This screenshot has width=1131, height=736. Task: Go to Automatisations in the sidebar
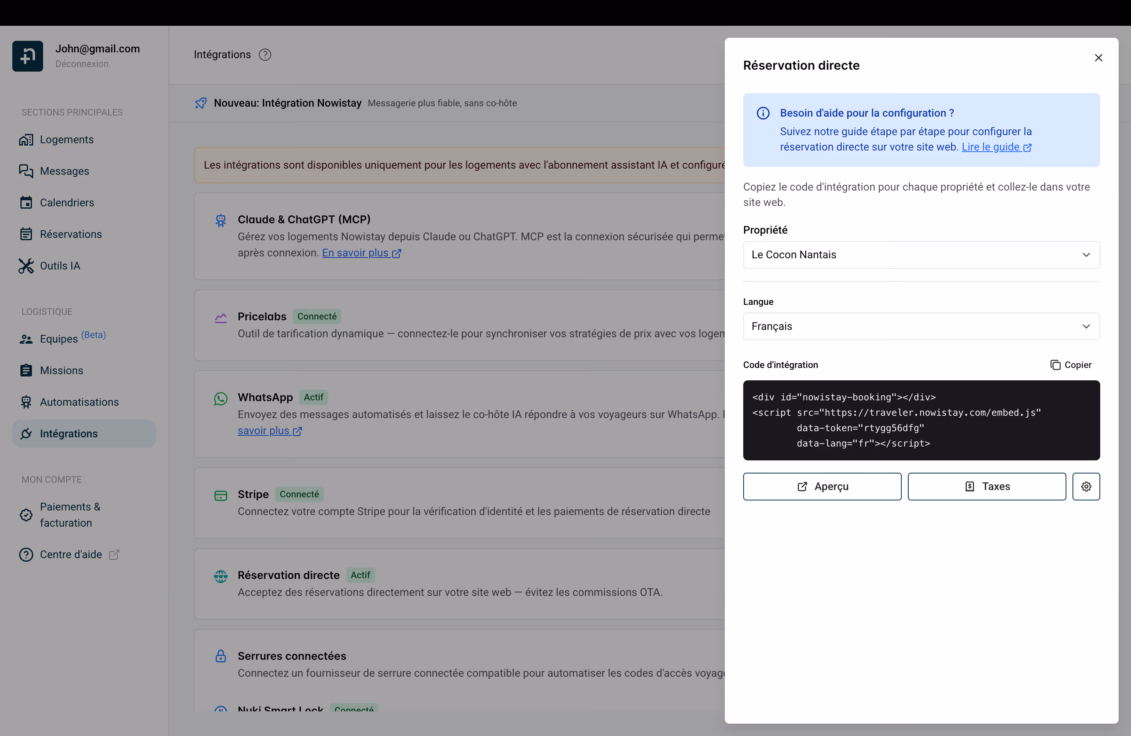point(84,402)
